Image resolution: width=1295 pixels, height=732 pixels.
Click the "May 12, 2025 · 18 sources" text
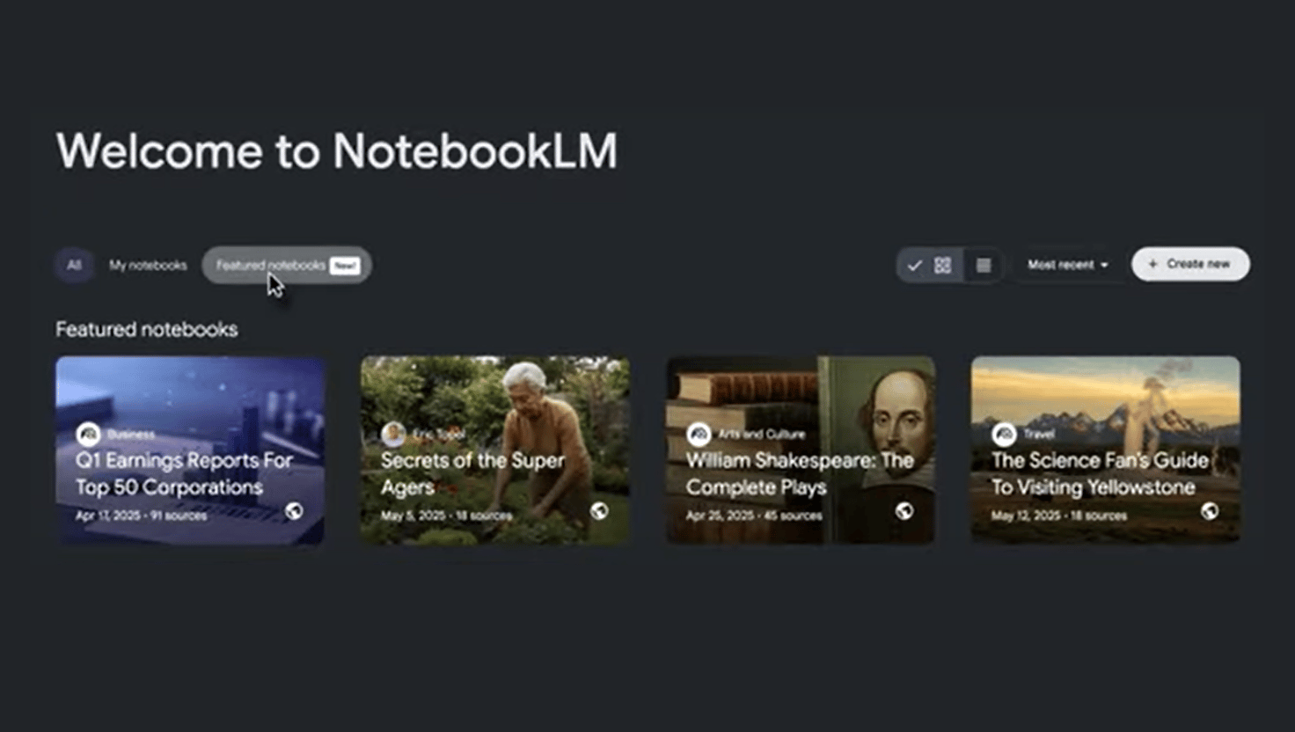pyautogui.click(x=1059, y=516)
